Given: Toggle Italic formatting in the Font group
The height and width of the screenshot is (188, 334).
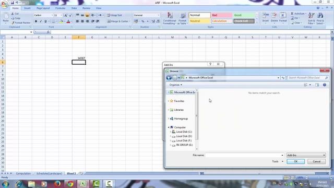Looking at the screenshot, I should coord(41,21).
